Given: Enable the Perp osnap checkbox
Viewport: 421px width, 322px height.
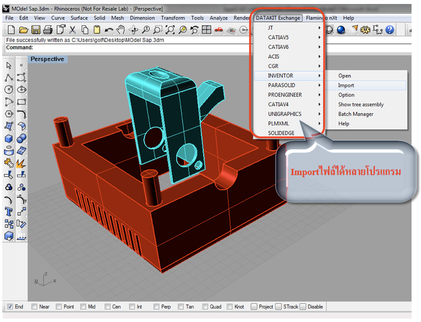Looking at the screenshot, I should pos(156,307).
